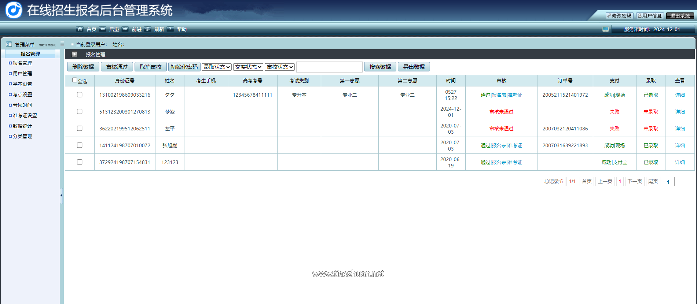Viewport: 697px width, 304px height.
Task: Click the 取消审核 button
Action: coord(151,67)
